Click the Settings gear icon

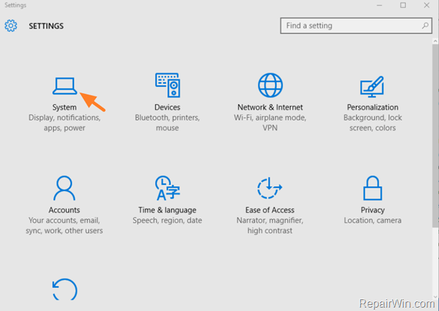(11, 26)
